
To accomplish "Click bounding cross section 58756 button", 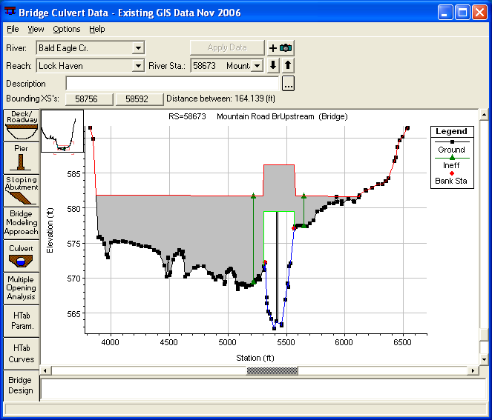I will (x=89, y=99).
